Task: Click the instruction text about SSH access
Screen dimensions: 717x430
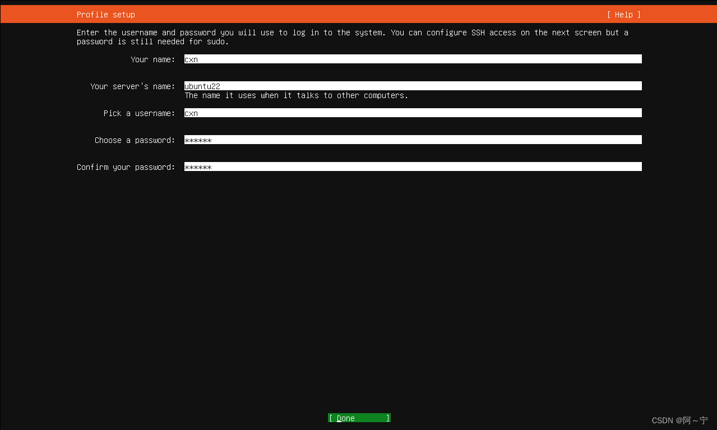Action: [353, 37]
